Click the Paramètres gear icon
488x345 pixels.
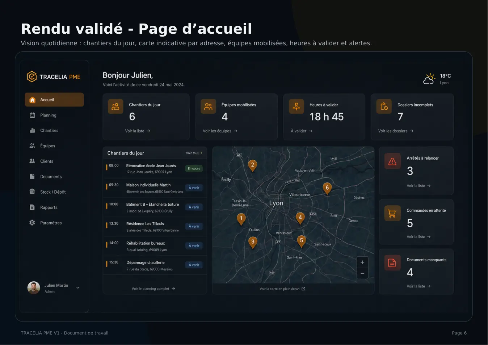[x=32, y=223]
